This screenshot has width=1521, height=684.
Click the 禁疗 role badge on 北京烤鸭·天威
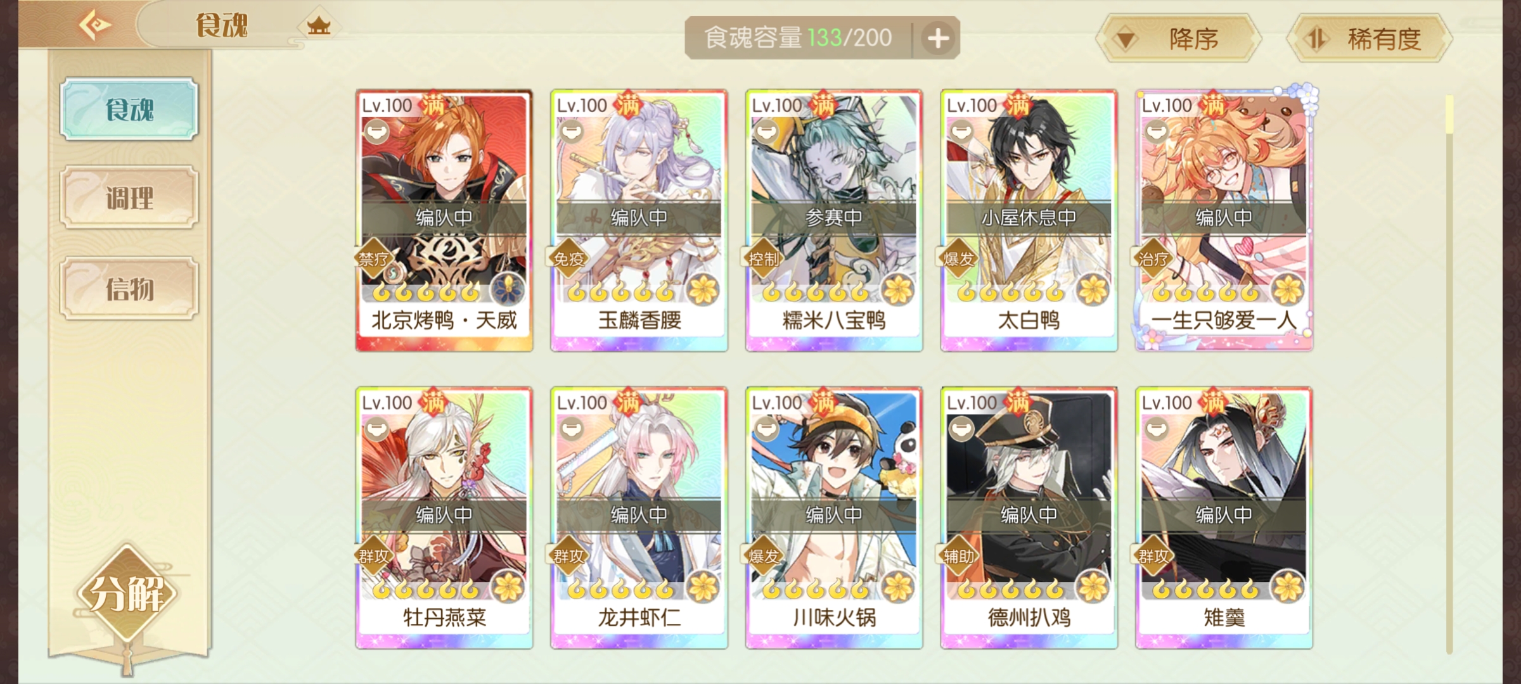[374, 259]
